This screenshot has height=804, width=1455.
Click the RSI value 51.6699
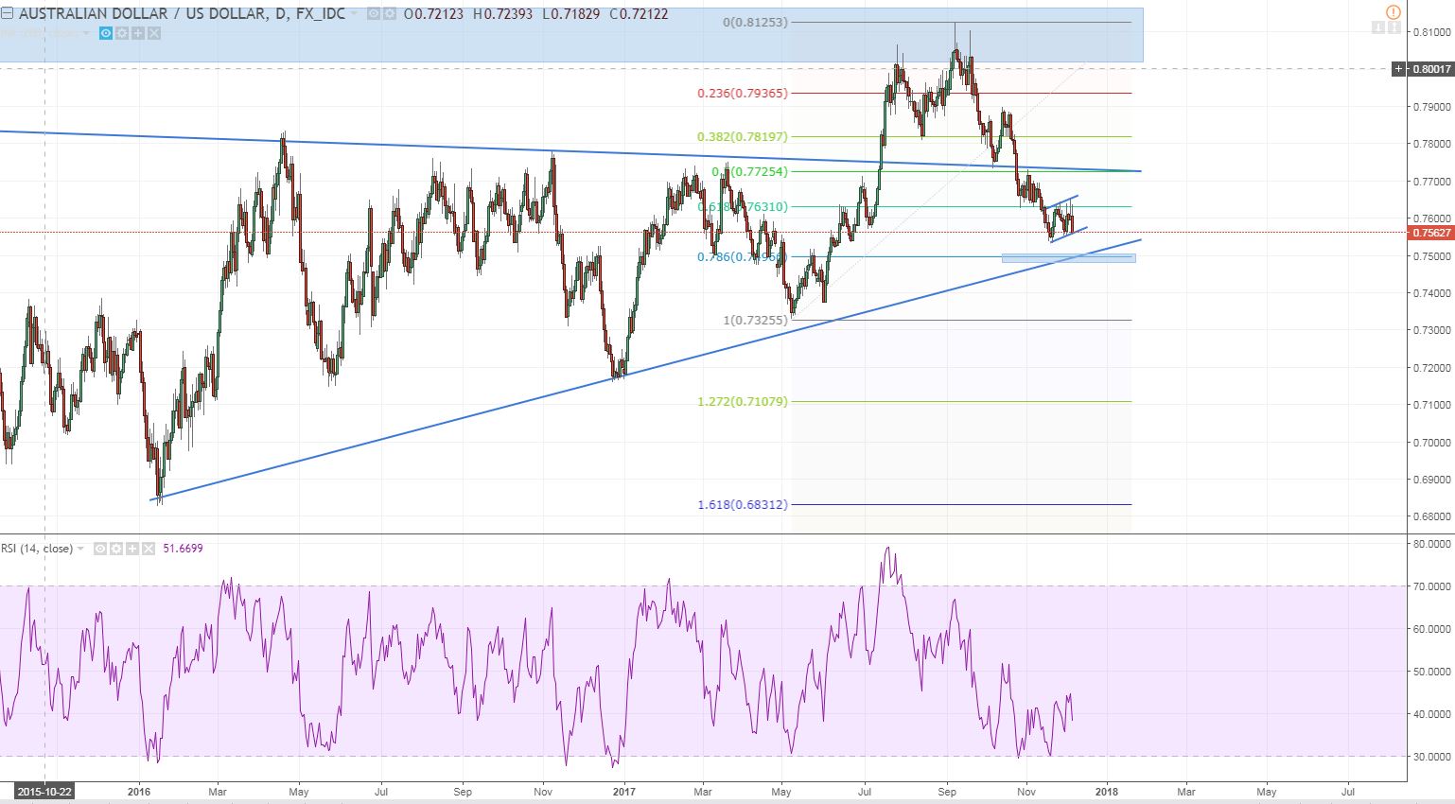[x=184, y=549]
